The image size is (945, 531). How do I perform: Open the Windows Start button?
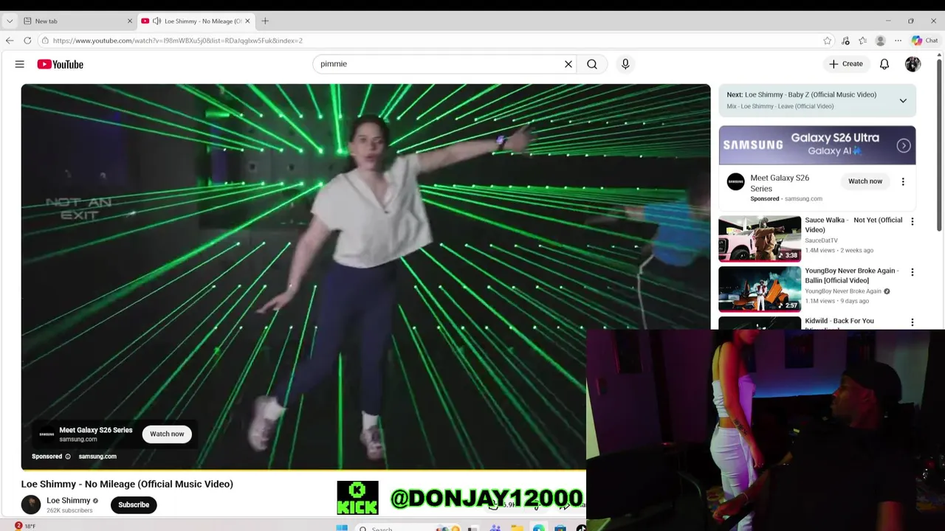pos(341,528)
